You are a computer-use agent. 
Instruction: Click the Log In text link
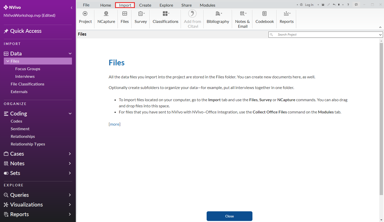(309, 5)
